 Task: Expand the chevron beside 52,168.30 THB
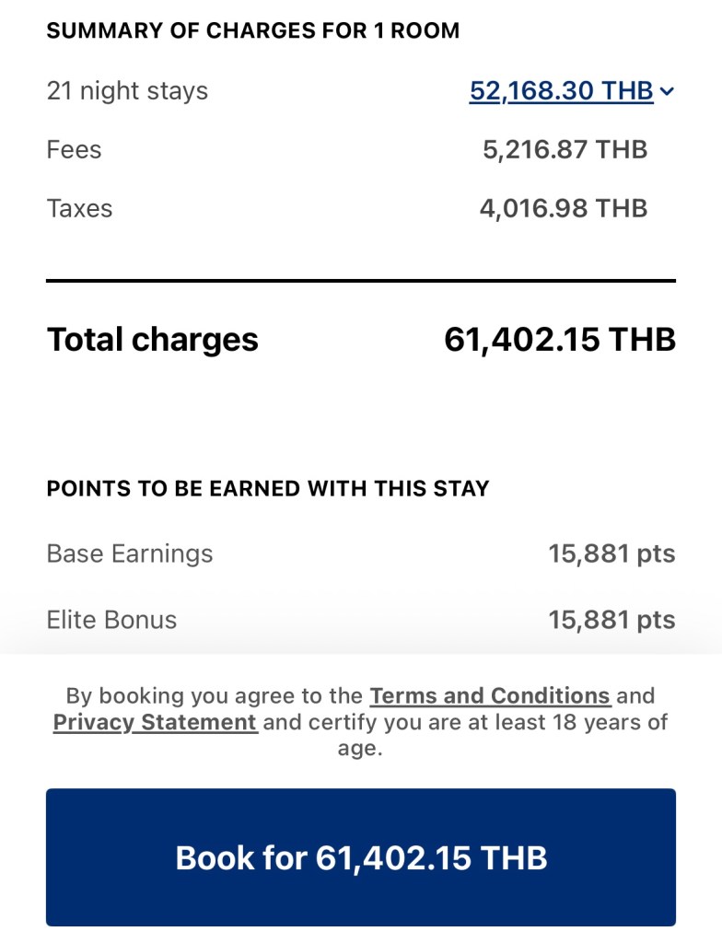[668, 91]
